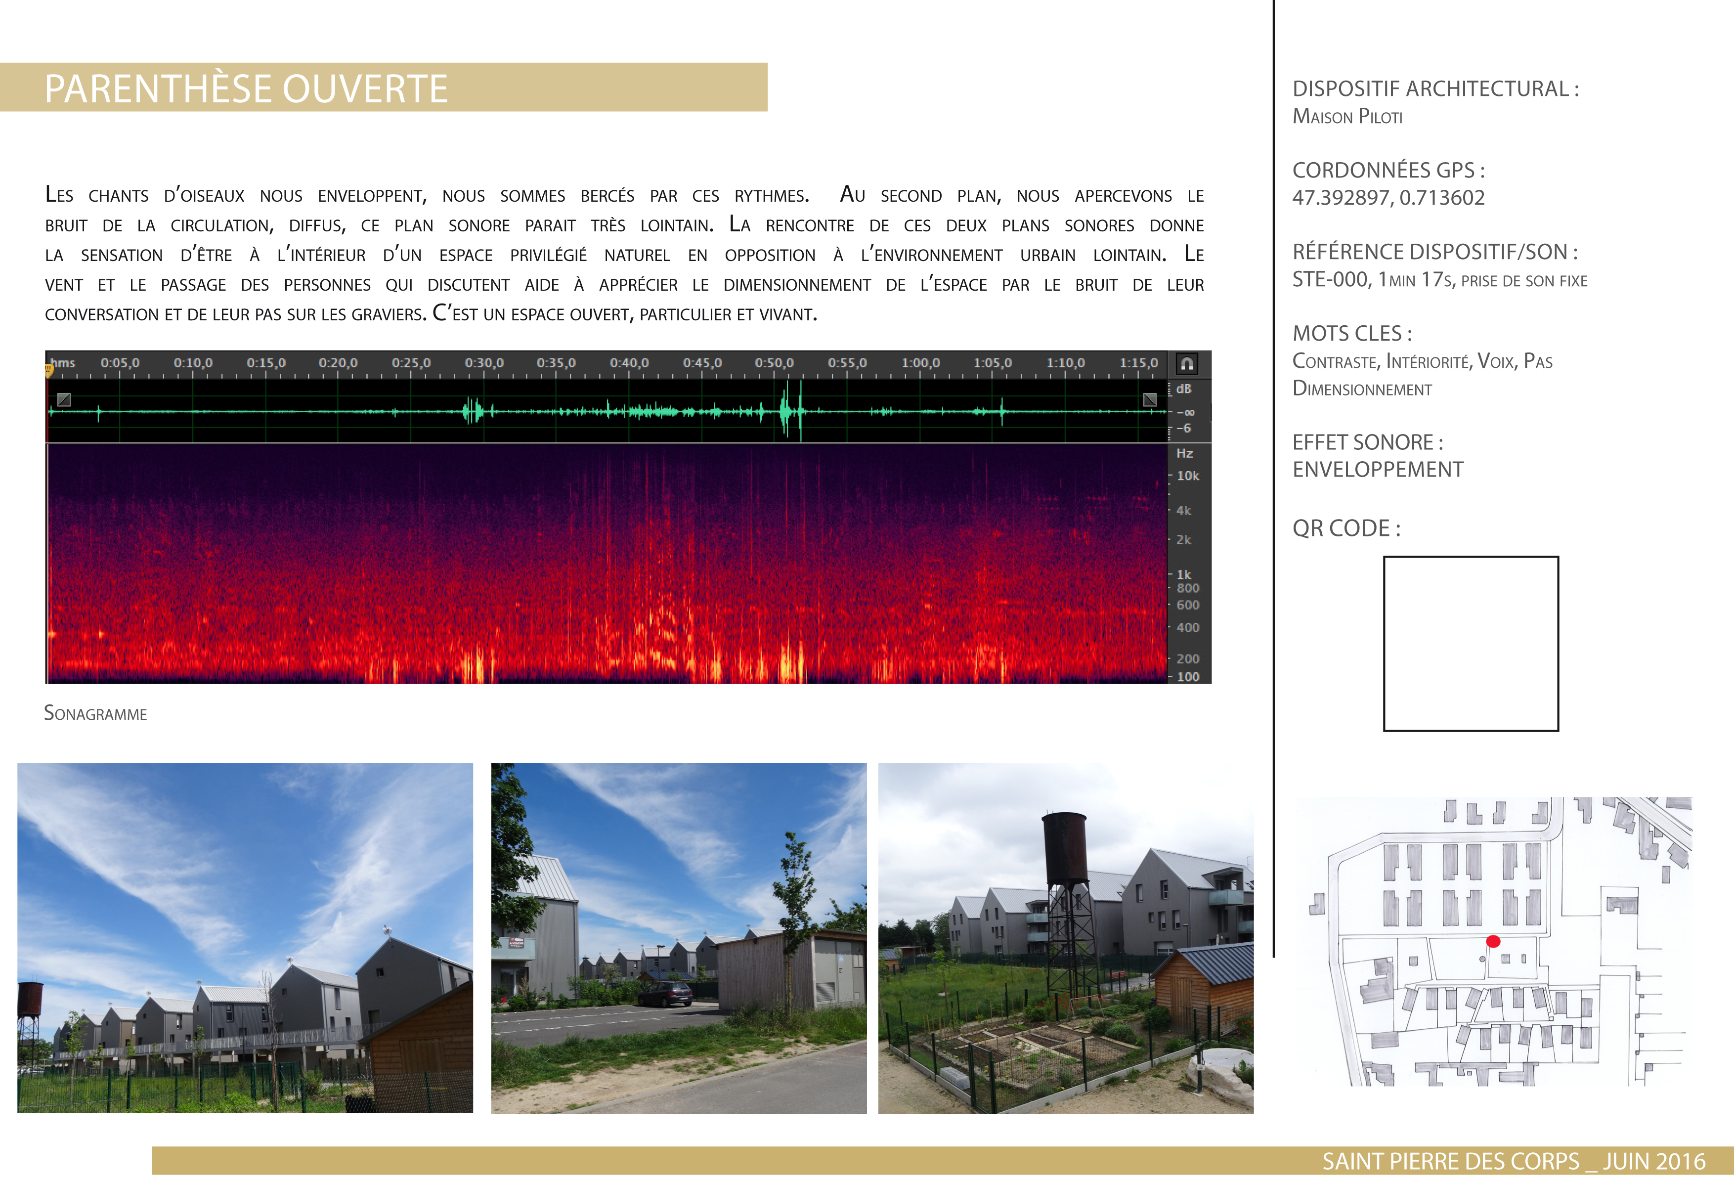The width and height of the screenshot is (1734, 1180).
Task: Click the 0:25,0 mark on the time ruler
Action: [411, 363]
